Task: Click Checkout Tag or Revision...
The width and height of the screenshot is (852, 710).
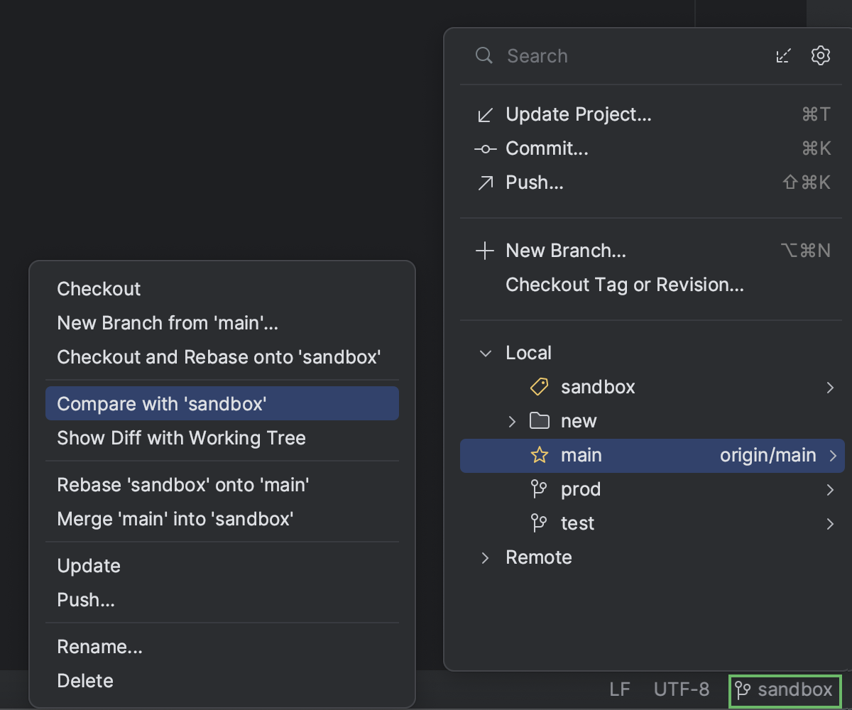Action: pyautogui.click(x=625, y=284)
